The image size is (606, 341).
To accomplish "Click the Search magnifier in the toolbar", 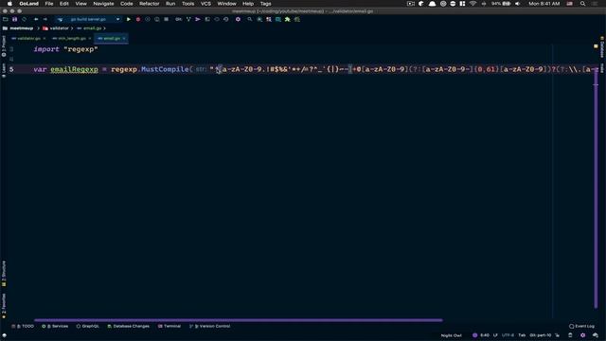I will point(250,19).
